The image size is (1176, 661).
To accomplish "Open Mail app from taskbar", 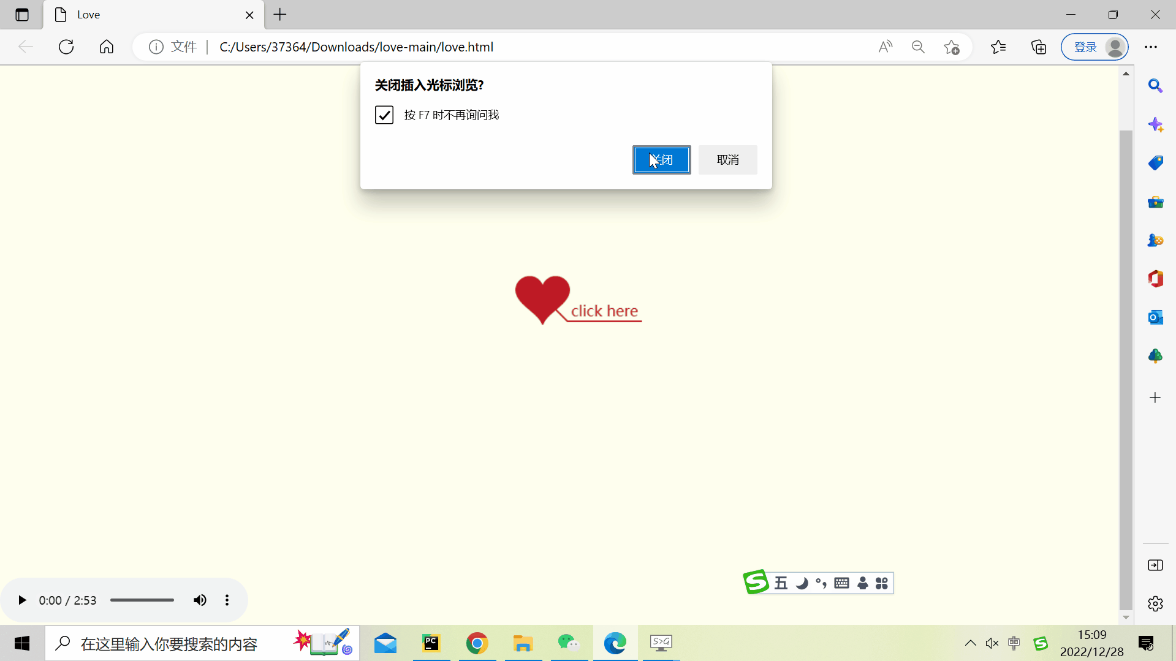I will (385, 643).
